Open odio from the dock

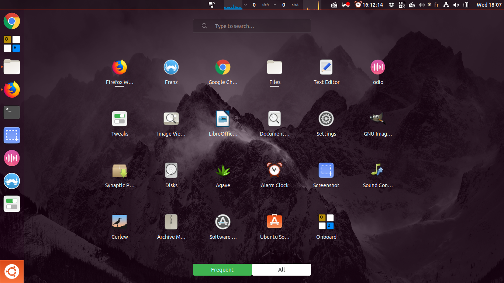(x=12, y=158)
